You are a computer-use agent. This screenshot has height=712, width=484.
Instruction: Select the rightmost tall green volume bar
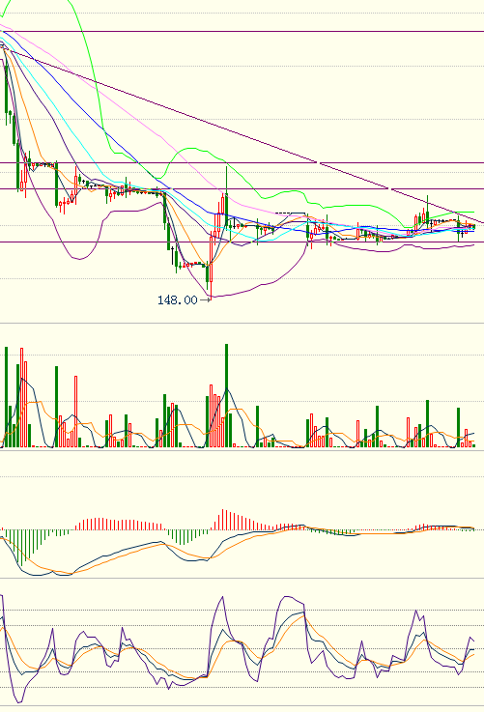[458, 427]
